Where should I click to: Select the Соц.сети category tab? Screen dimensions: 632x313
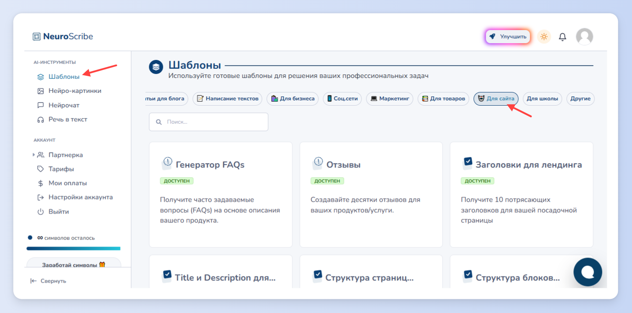tap(342, 99)
